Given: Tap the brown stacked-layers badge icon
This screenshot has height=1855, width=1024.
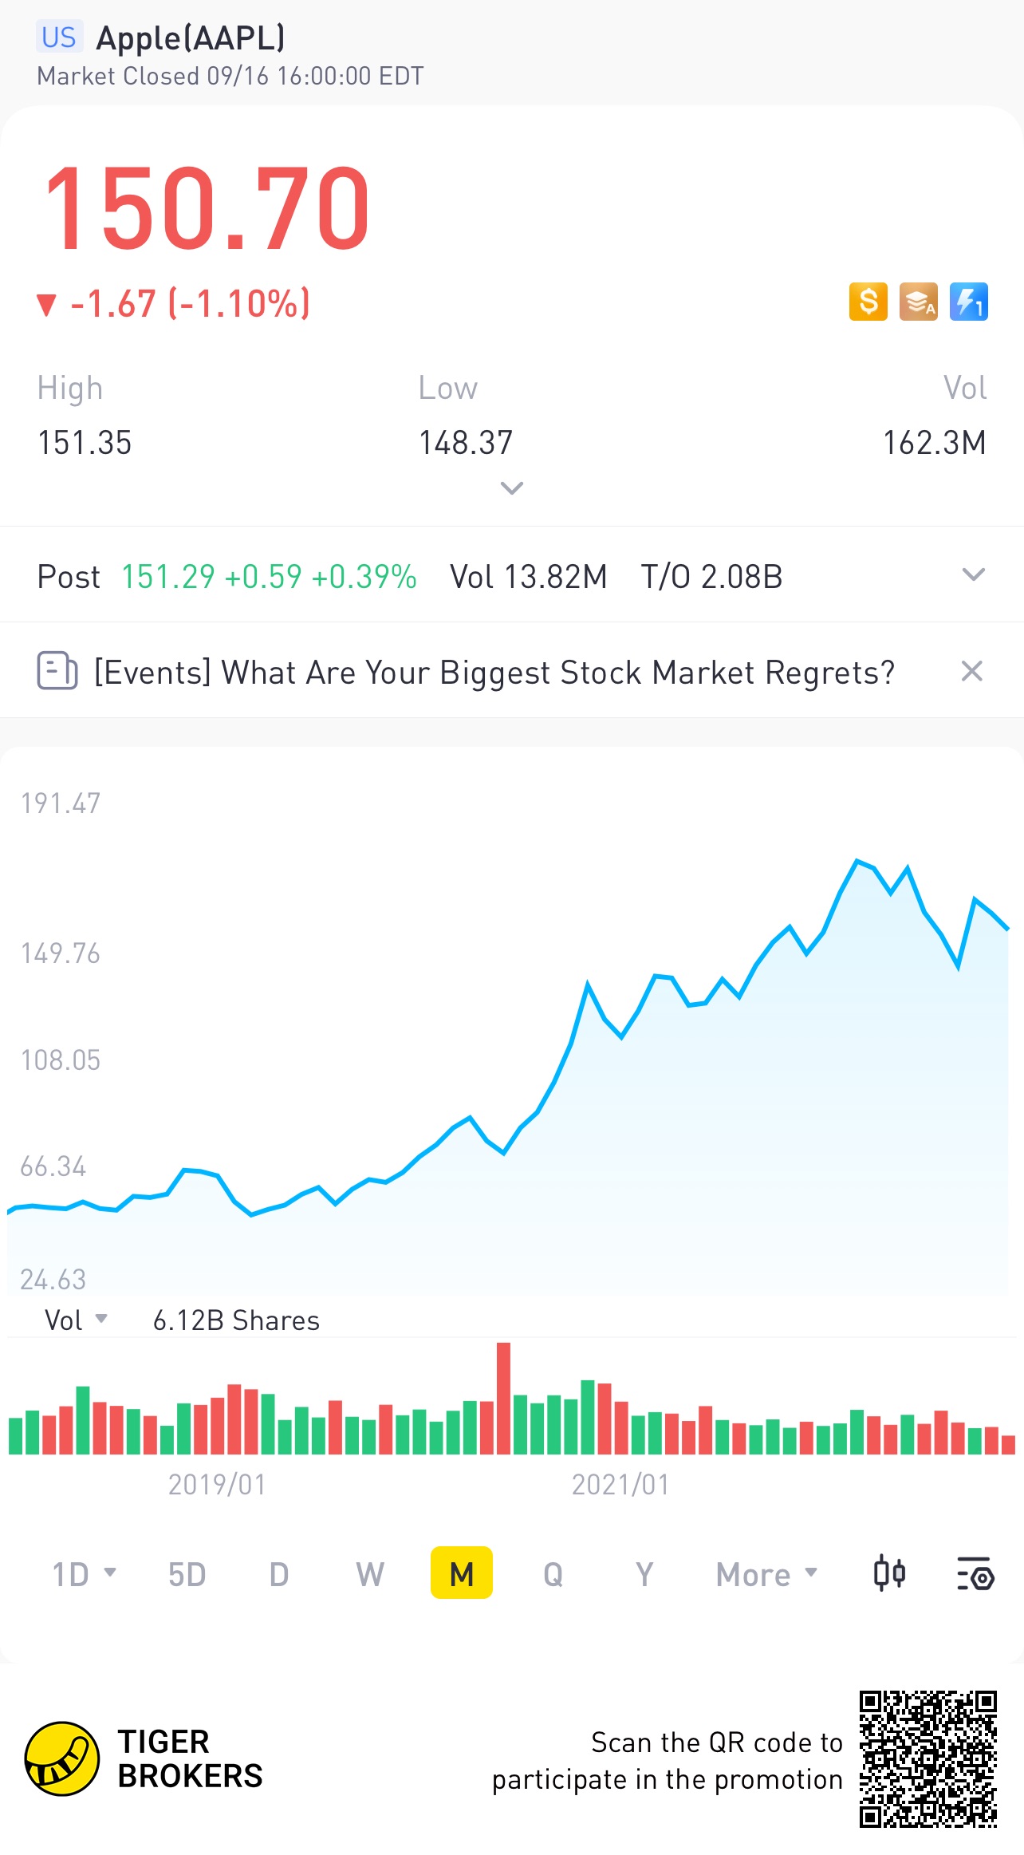Looking at the screenshot, I should click(918, 302).
